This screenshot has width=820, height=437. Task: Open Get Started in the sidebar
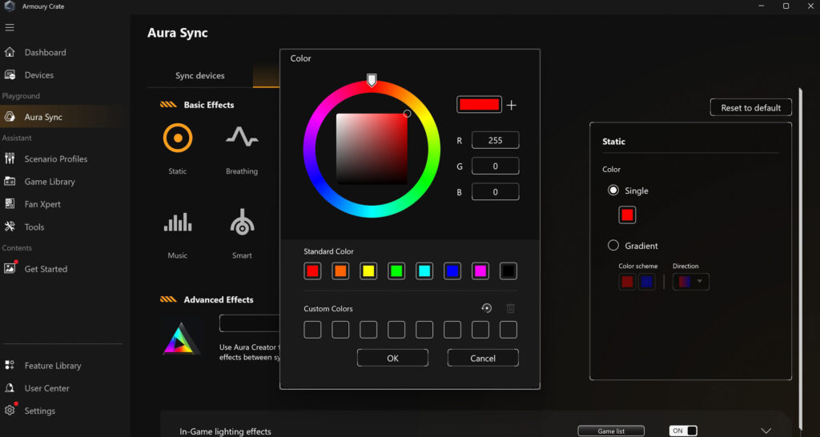point(46,269)
